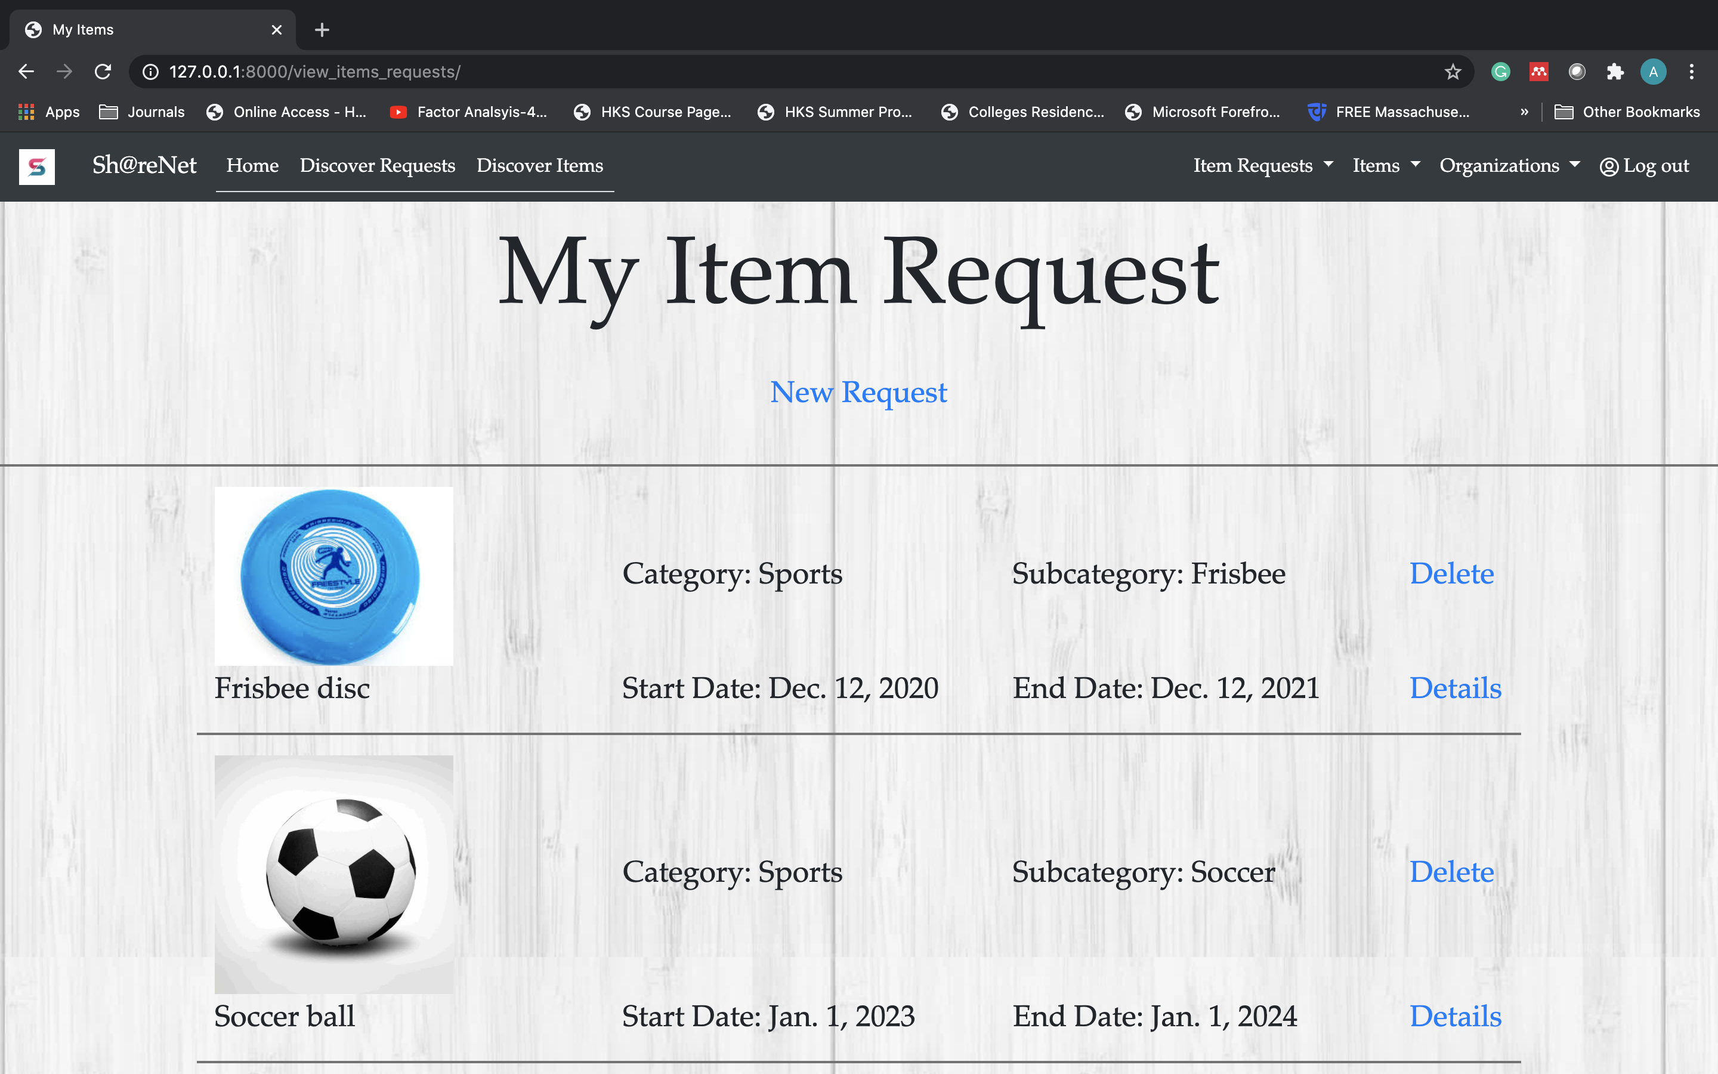Click the Sh@reNet logo icon
Viewport: 1718px width, 1074px height.
(37, 167)
